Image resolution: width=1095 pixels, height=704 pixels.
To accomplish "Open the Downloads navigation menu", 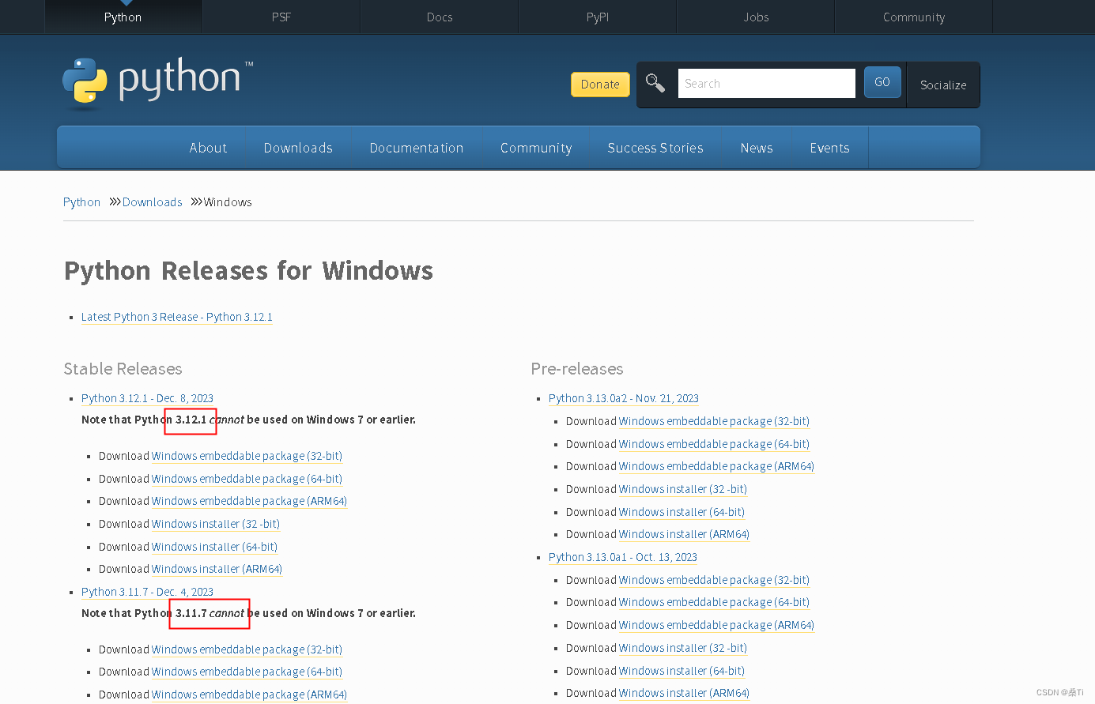I will [x=298, y=148].
